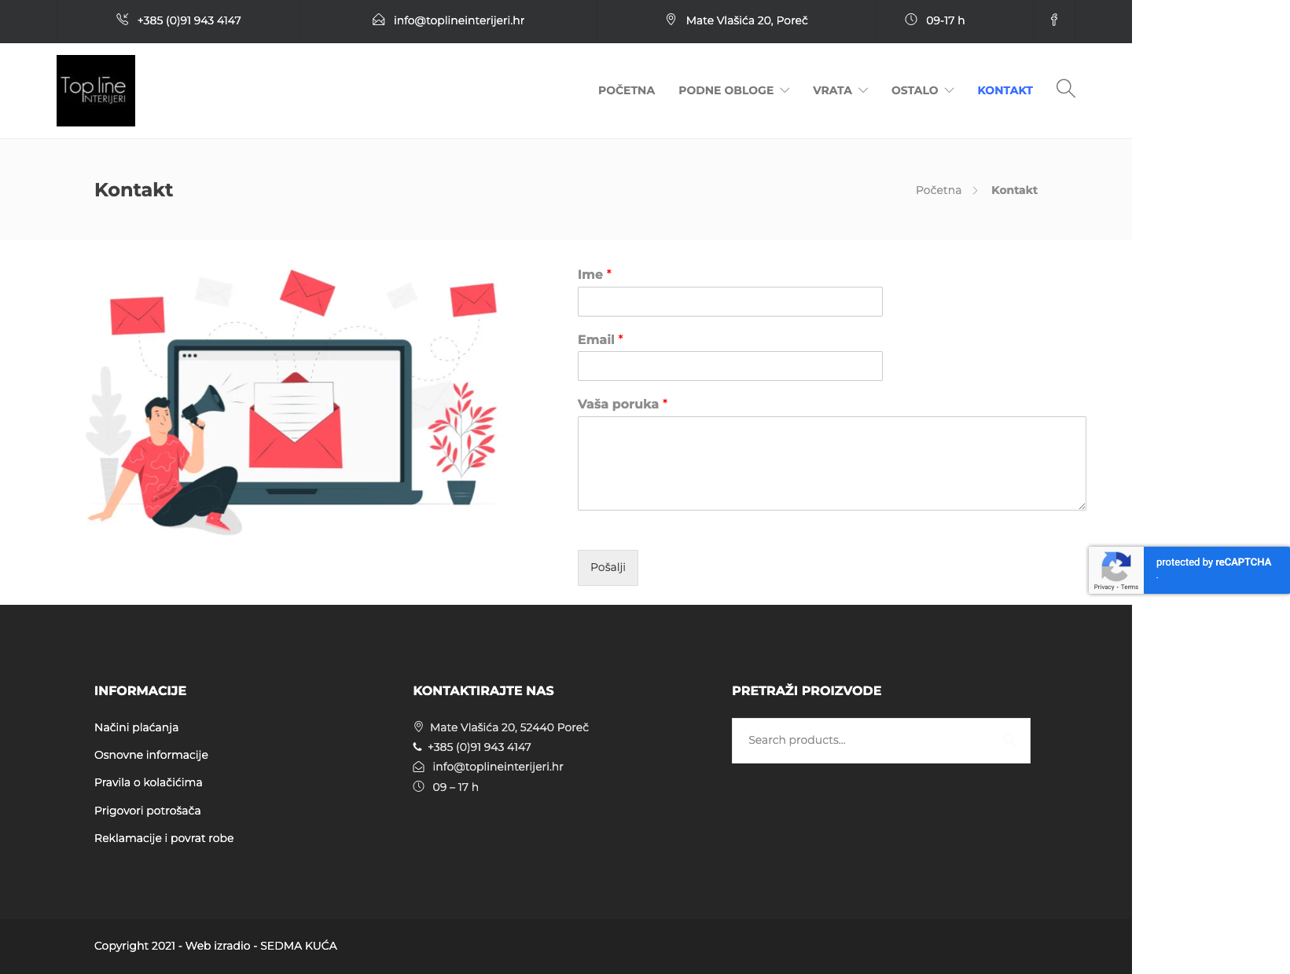Click inside the Vaša poruka textarea
1290x974 pixels.
[832, 463]
